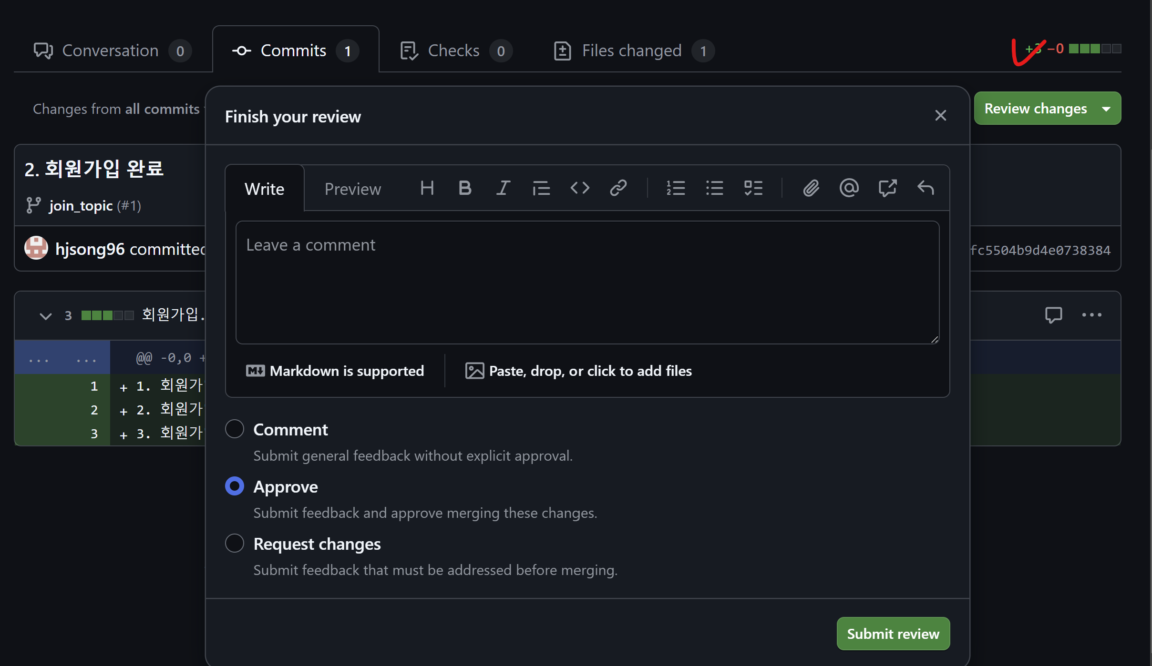This screenshot has width=1152, height=666.
Task: Select the Comment radio option
Action: 235,429
